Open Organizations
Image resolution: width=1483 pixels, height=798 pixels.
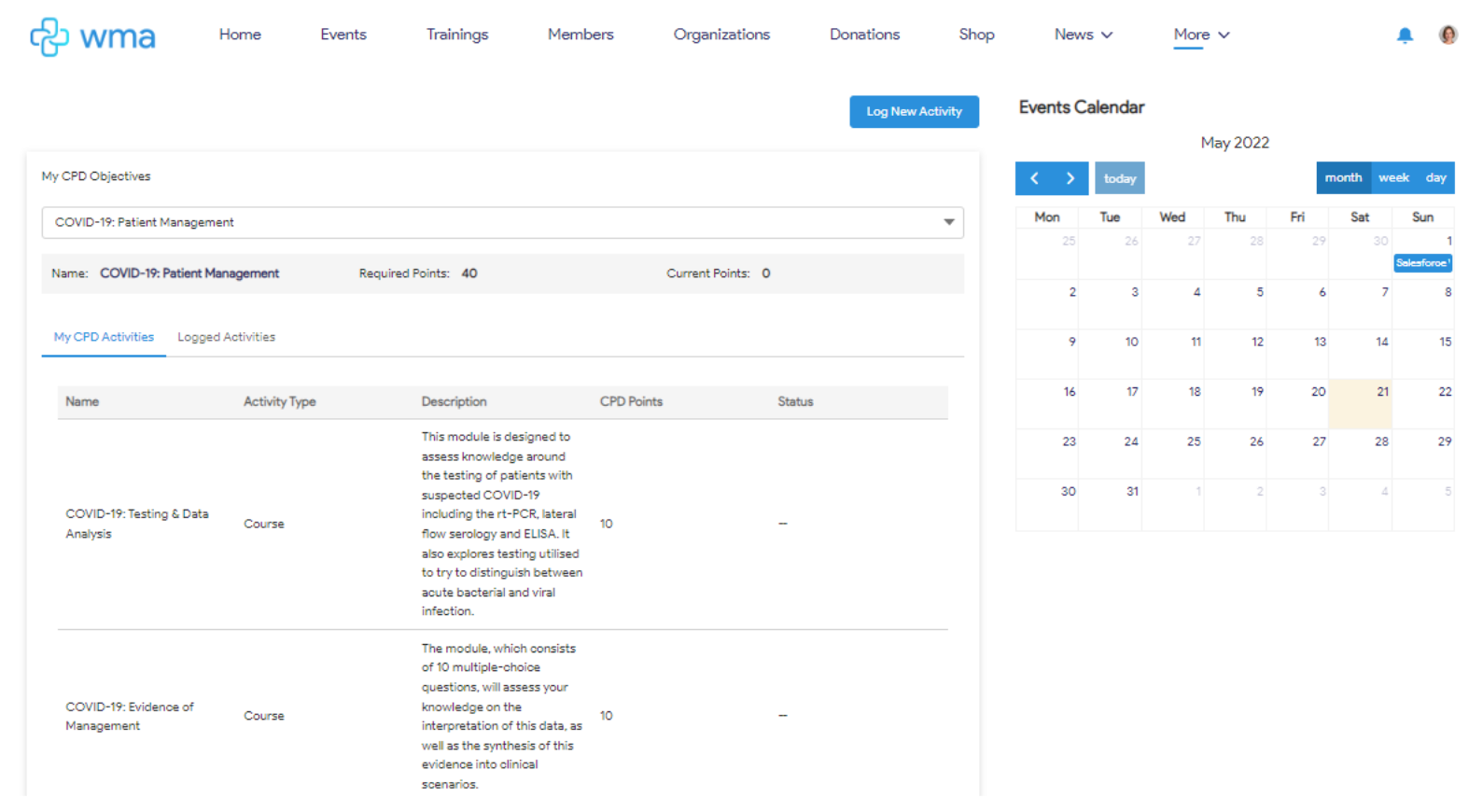721,35
